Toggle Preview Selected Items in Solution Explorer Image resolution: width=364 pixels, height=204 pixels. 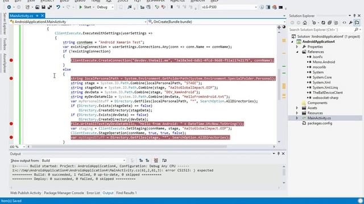(x=357, y=23)
